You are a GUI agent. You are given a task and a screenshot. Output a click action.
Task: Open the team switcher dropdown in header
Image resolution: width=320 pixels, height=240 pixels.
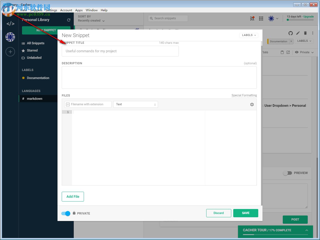[273, 18]
